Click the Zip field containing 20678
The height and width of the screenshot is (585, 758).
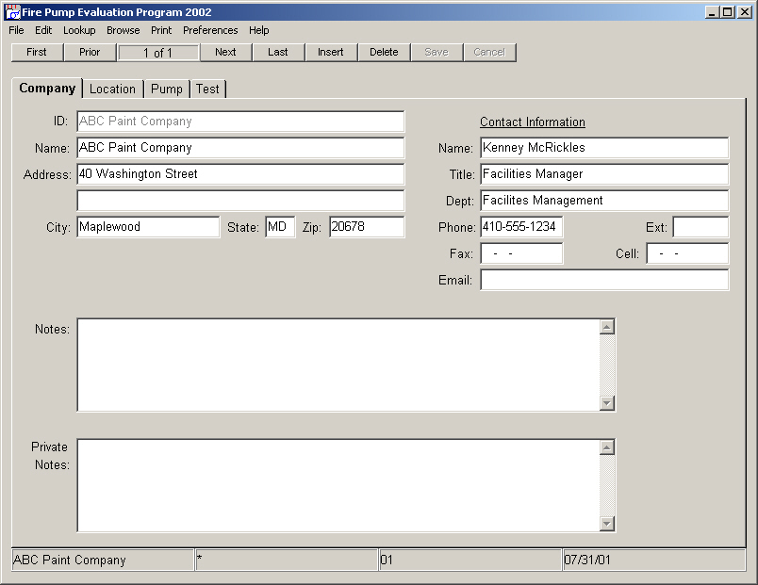click(367, 227)
